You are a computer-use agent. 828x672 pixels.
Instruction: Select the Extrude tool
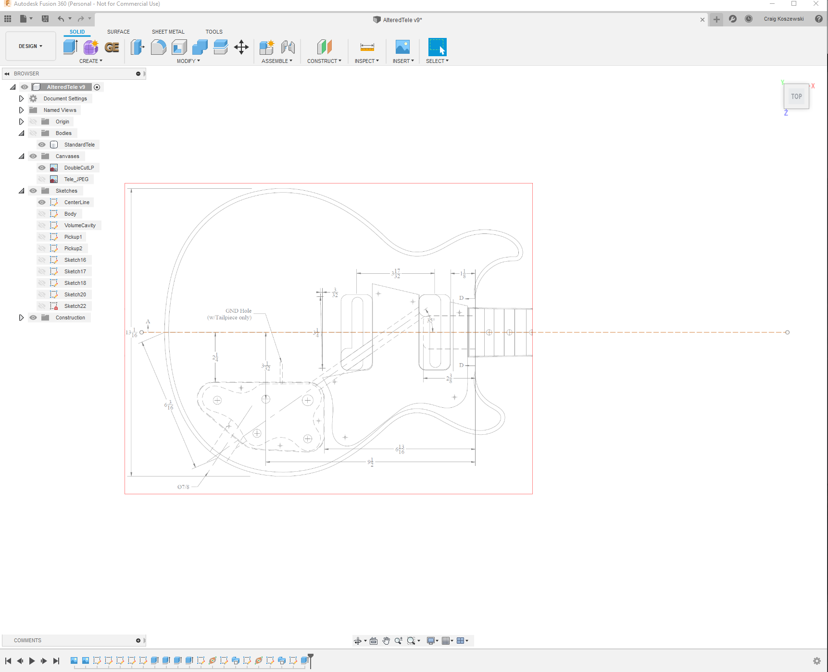(70, 47)
